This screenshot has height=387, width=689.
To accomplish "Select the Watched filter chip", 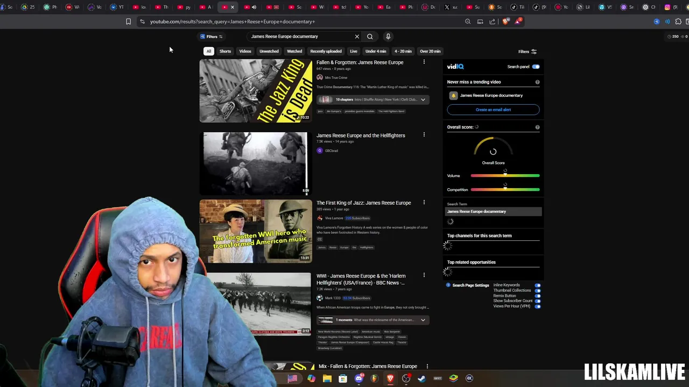I will 294,51.
